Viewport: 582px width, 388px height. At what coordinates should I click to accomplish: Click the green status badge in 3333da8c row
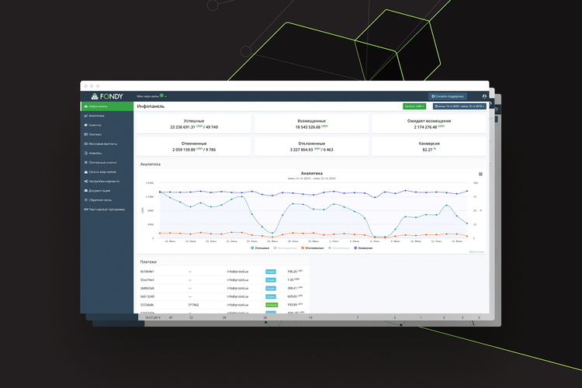pos(272,305)
